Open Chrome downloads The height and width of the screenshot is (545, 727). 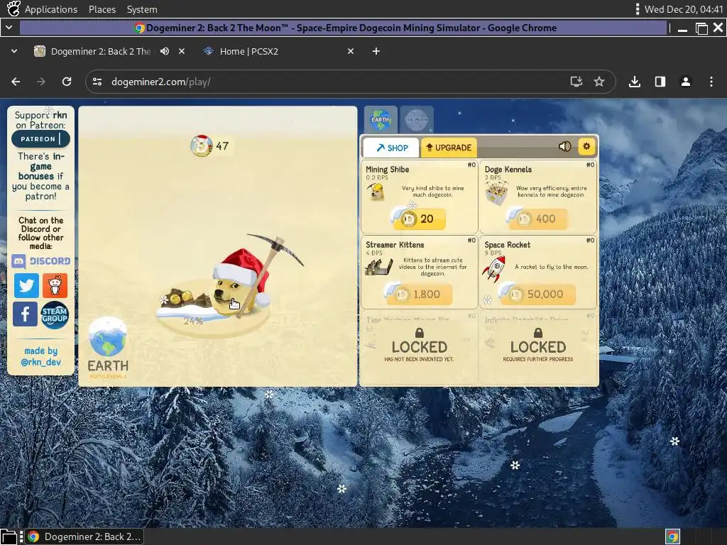click(635, 82)
